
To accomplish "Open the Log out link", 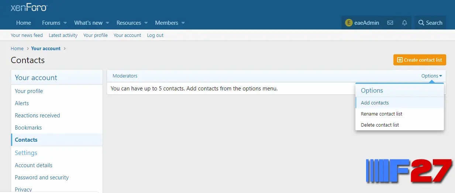I will (x=155, y=35).
